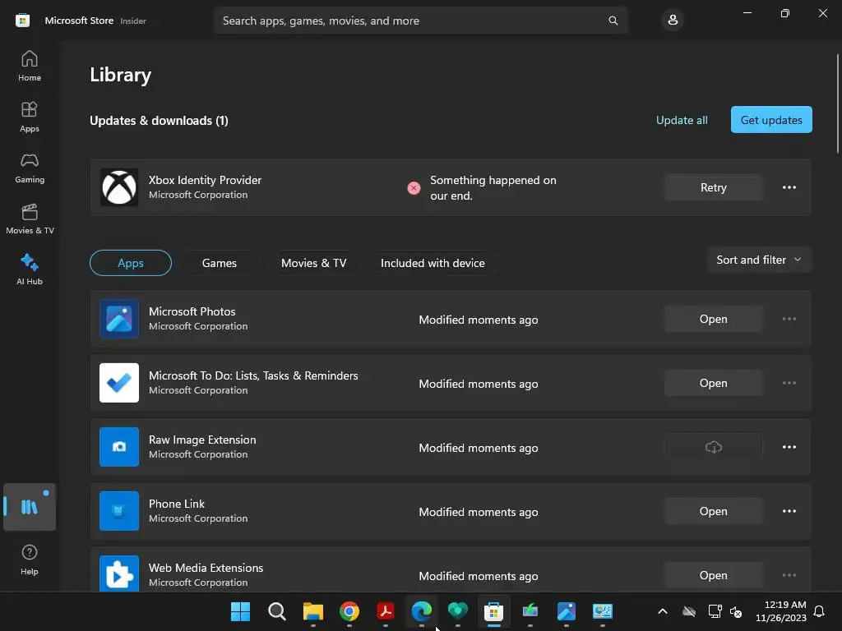Image resolution: width=842 pixels, height=631 pixels.
Task: Switch to the Games filter tab
Action: (x=219, y=263)
